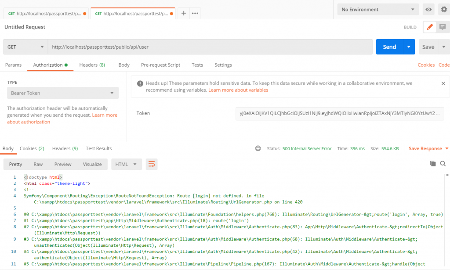Viewport: 450px width, 270px height.
Task: Open the manage environments gear icon
Action: (x=443, y=10)
